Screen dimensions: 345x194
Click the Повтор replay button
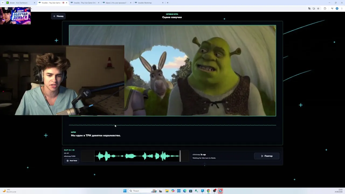click(267, 156)
